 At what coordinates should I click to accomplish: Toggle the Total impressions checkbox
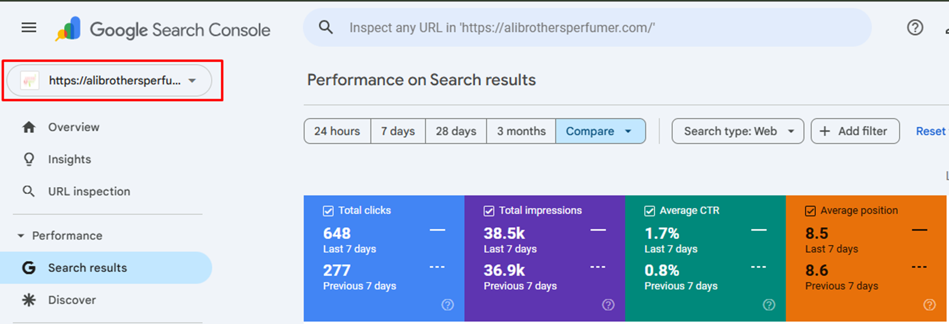pyautogui.click(x=489, y=211)
